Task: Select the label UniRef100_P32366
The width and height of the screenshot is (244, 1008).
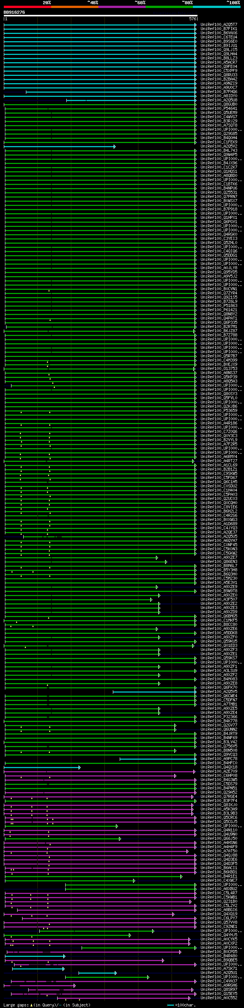Action: coord(219,717)
